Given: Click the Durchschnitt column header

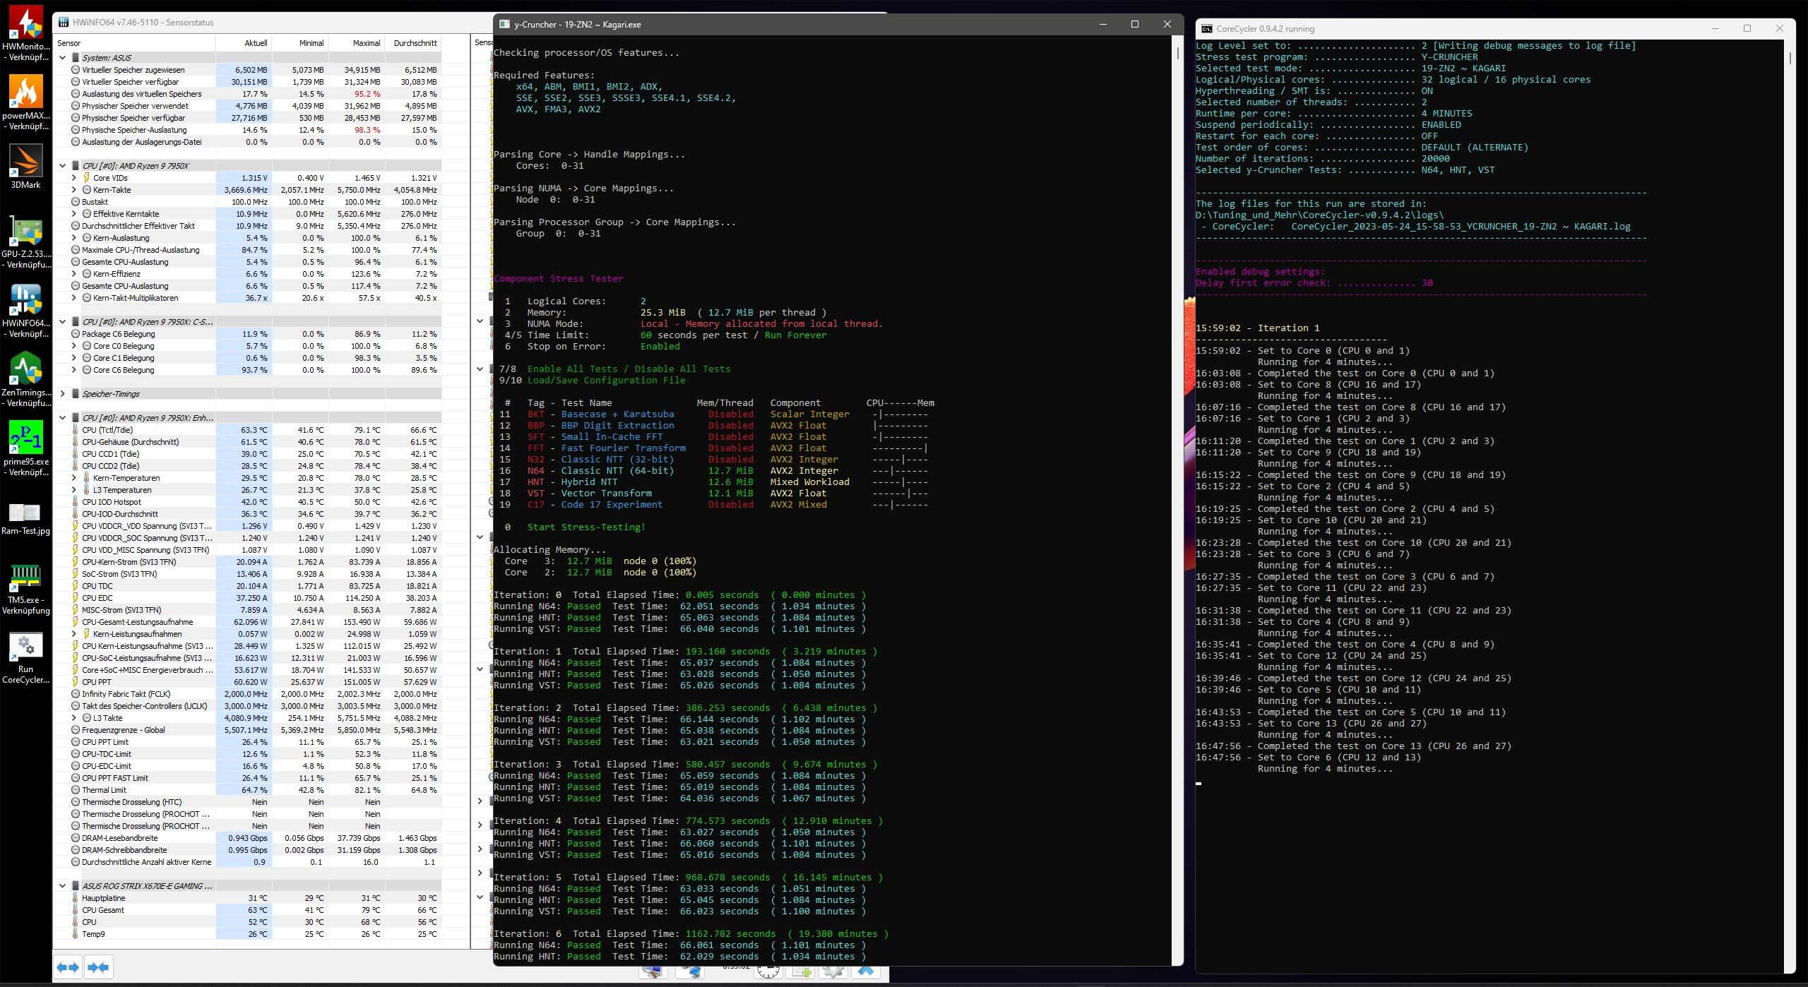Looking at the screenshot, I should click(x=415, y=43).
